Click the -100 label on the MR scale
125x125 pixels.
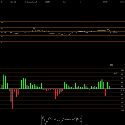[122, 110]
